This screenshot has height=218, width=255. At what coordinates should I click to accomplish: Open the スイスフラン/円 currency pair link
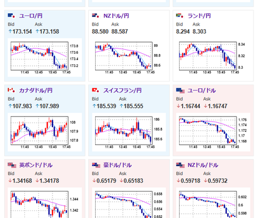point(122,90)
